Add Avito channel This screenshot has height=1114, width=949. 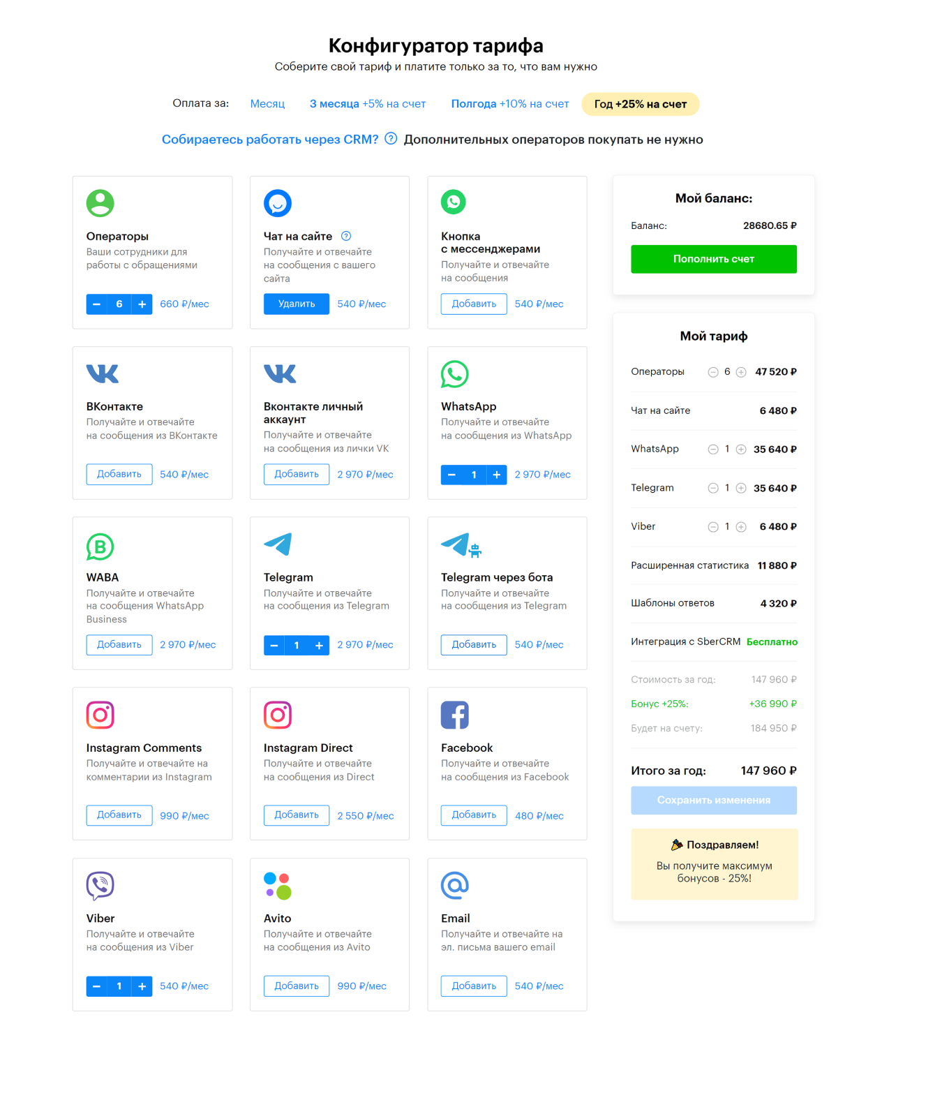[x=297, y=986]
